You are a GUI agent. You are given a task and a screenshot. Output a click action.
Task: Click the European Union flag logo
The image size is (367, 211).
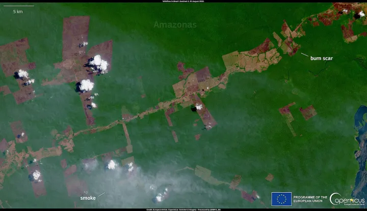click(x=281, y=199)
